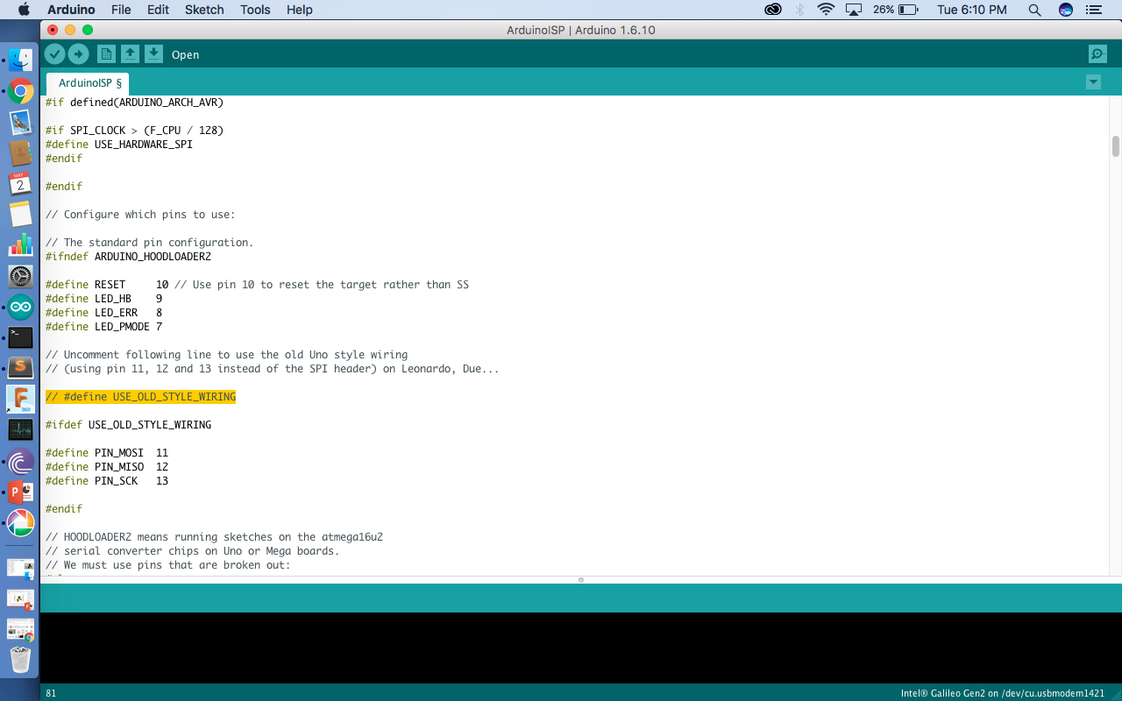1122x701 pixels.
Task: Click the '#if defined(ARDUINO_ARCH_AVR)' line
Action: [134, 103]
